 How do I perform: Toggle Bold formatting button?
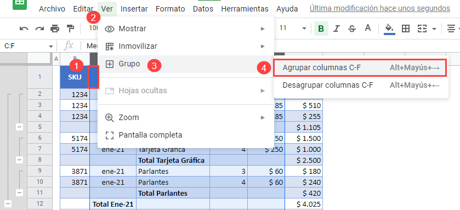coord(321,29)
